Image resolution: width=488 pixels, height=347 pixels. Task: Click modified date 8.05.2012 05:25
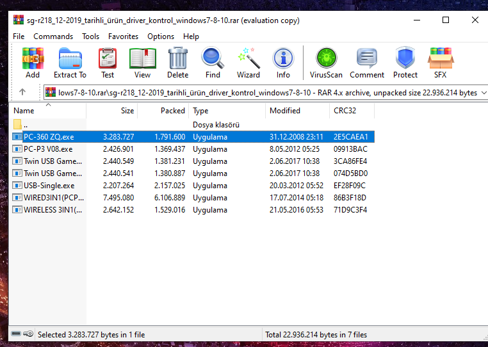coord(295,149)
